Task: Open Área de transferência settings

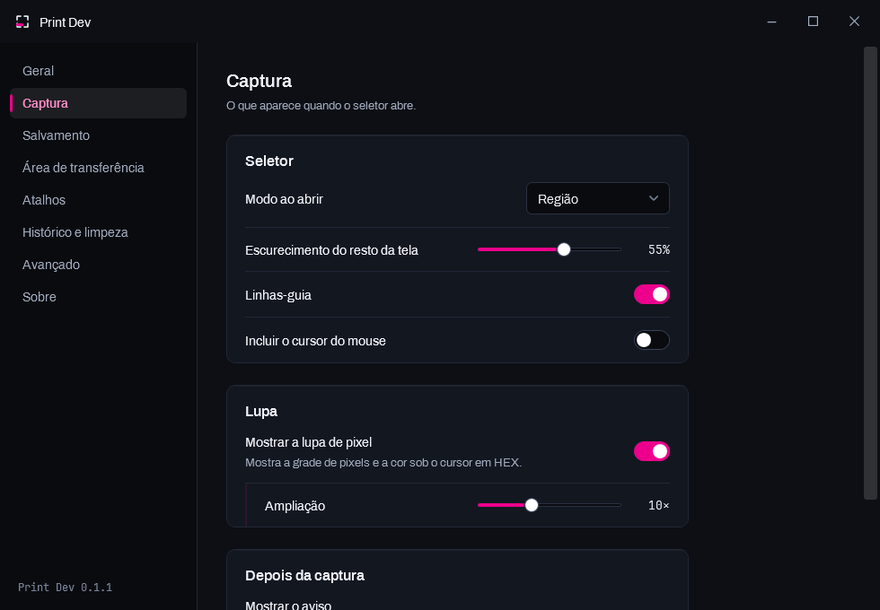Action: tap(98, 168)
